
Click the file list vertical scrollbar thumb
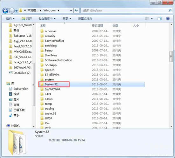(171, 56)
